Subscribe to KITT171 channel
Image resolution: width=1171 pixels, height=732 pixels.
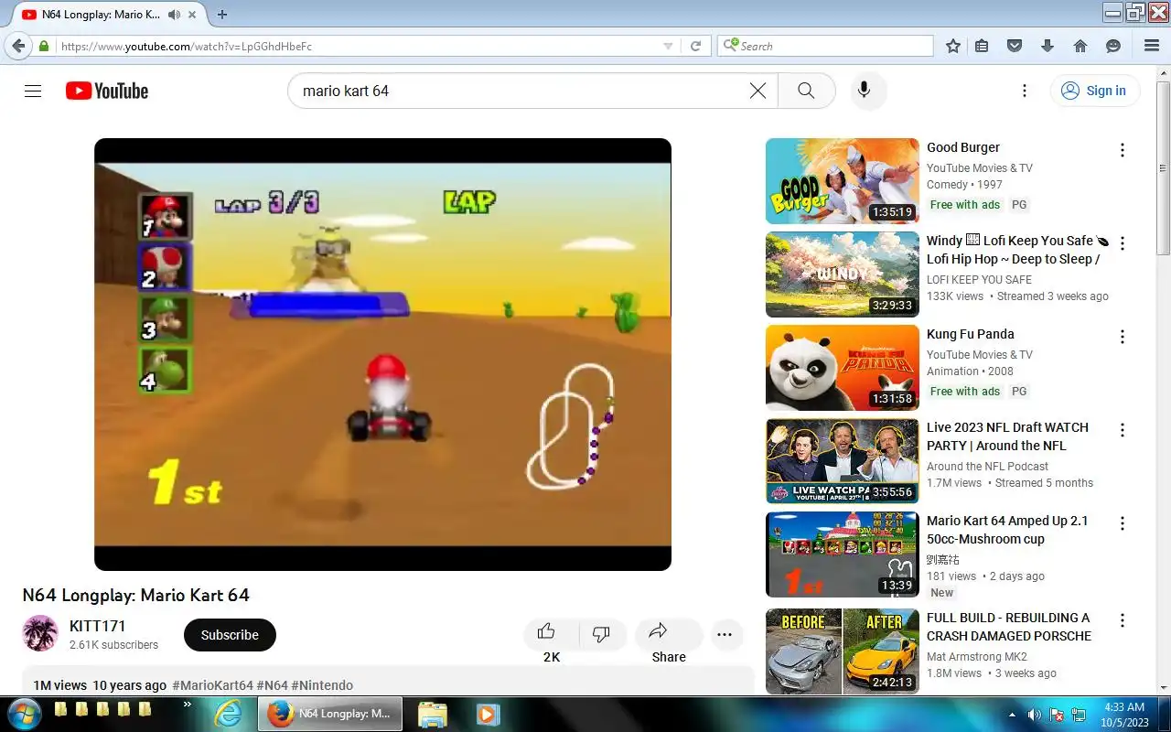[x=230, y=634]
